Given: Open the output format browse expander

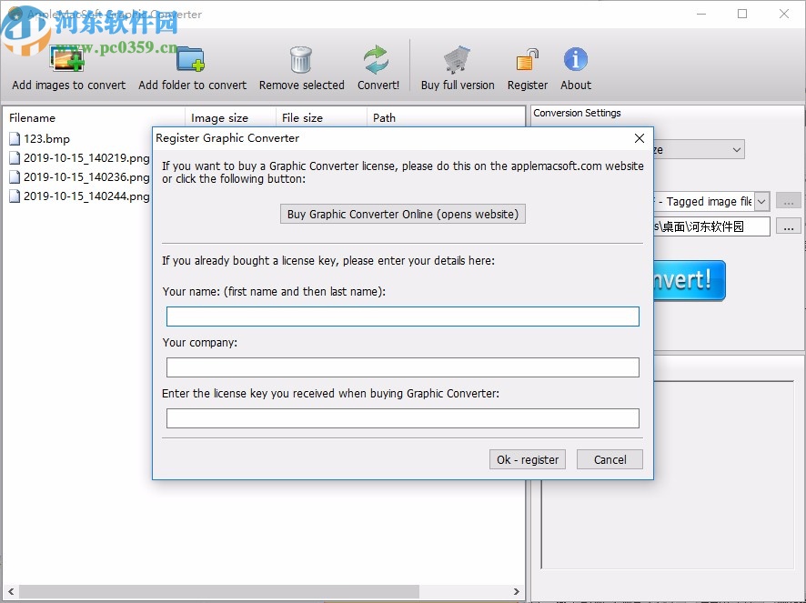Looking at the screenshot, I should 788,201.
